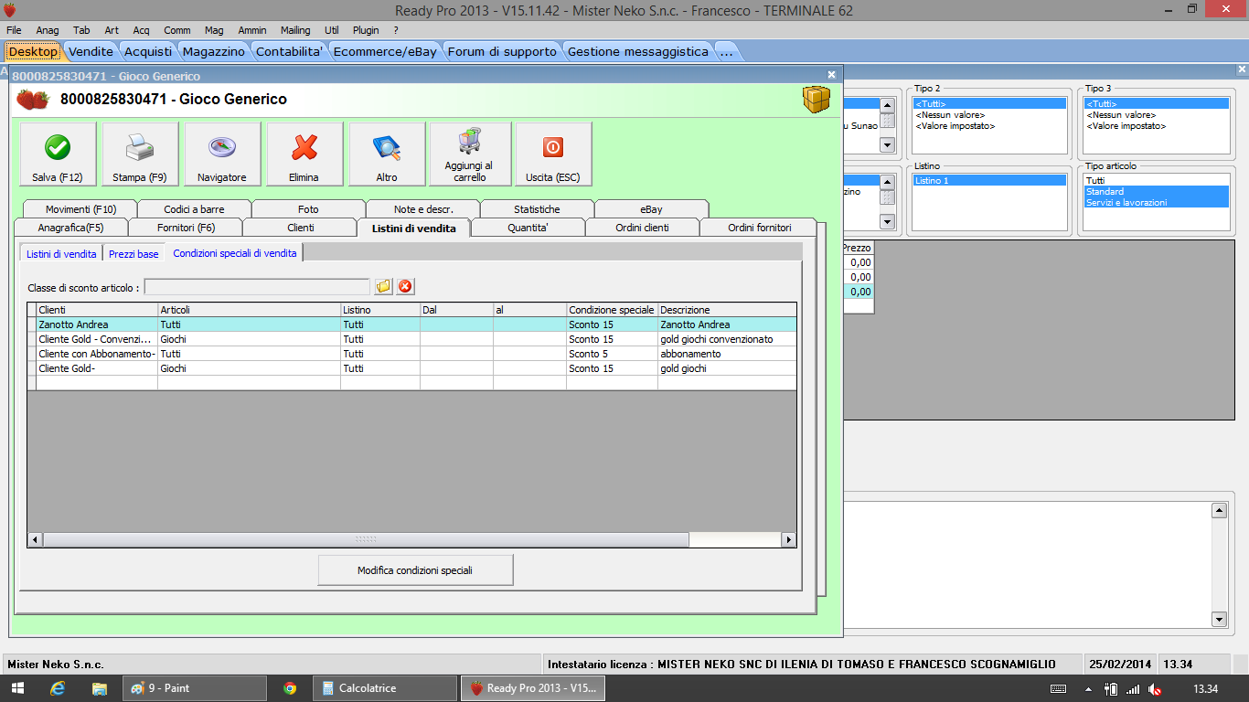
Task: Select Listino 1 in the Listino list
Action: tap(989, 181)
